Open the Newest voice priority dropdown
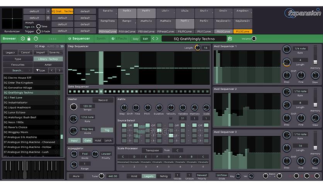This screenshot has width=323, height=187. [x=202, y=175]
